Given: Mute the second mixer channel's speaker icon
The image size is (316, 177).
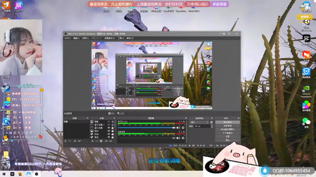Looking at the screenshot, I should point(178,138).
